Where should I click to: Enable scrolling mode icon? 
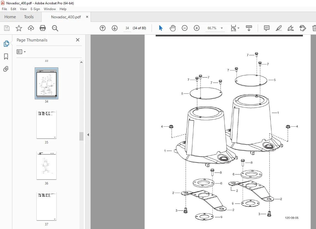point(249,28)
